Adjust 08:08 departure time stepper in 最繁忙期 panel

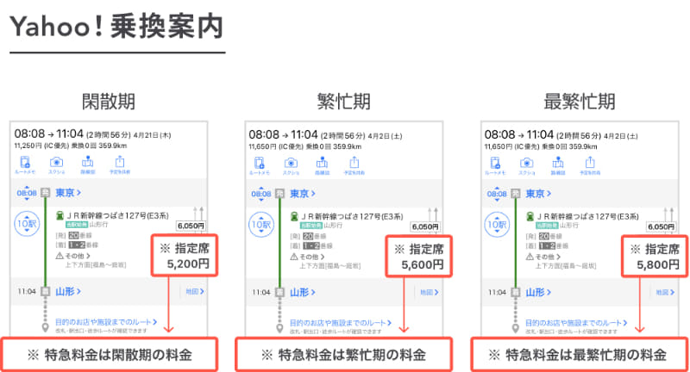click(x=497, y=194)
